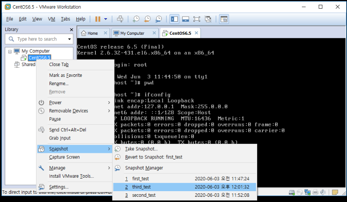Expand the Manage submenu
This screenshot has width=347, height=202.
[75, 168]
